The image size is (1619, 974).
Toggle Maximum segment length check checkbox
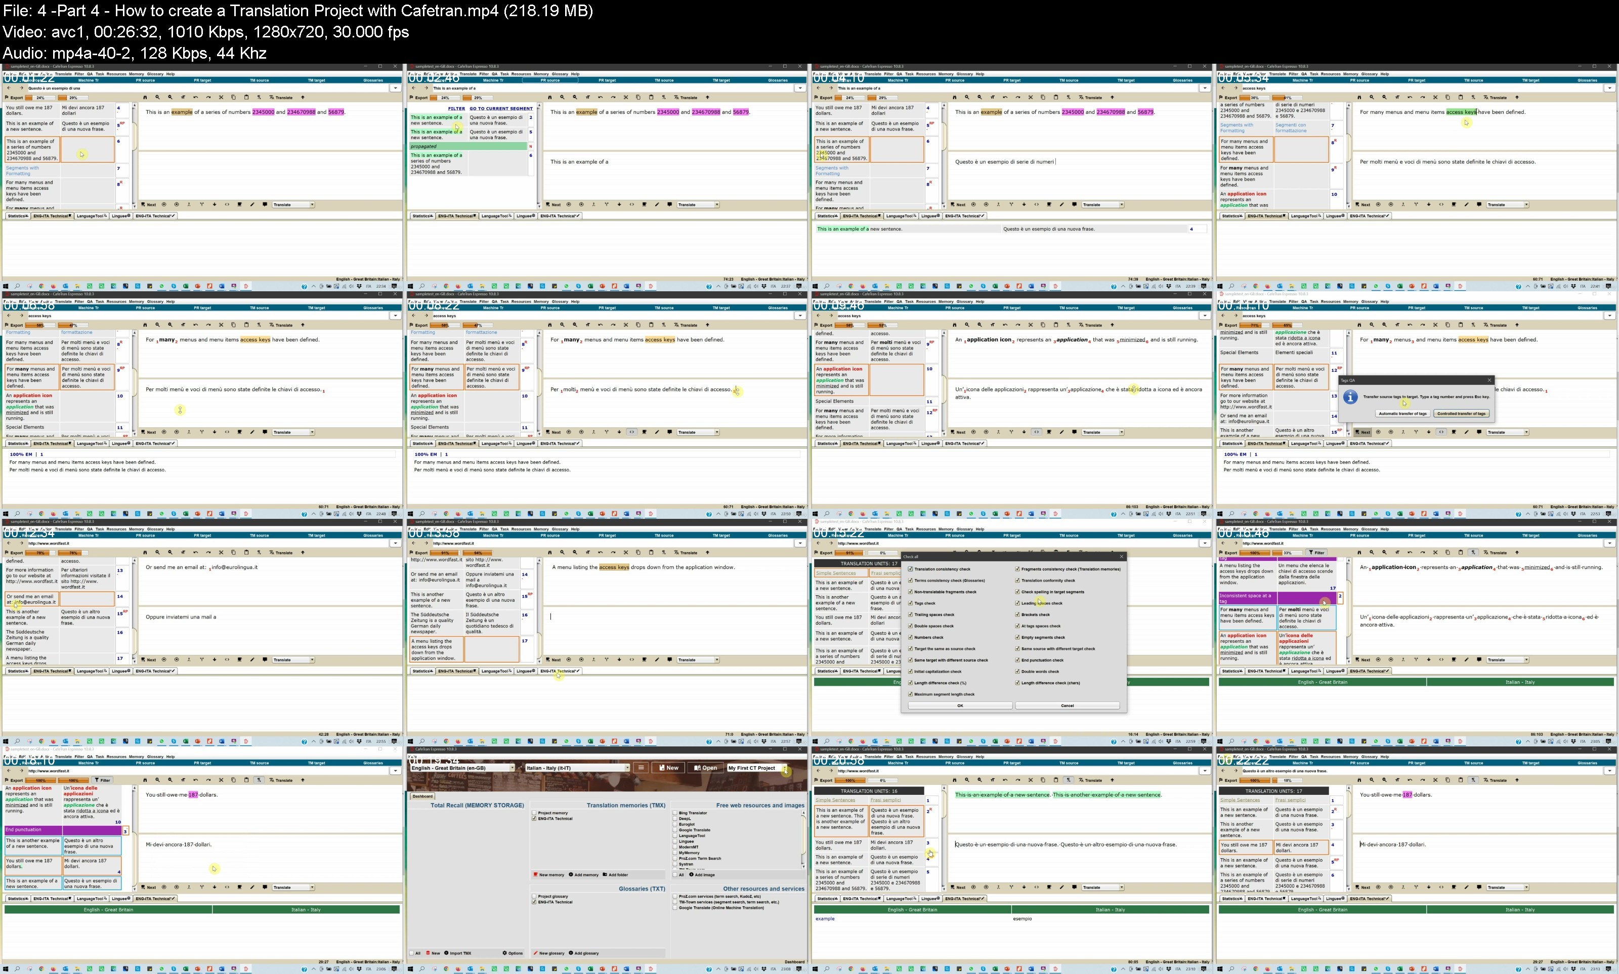coord(911,694)
